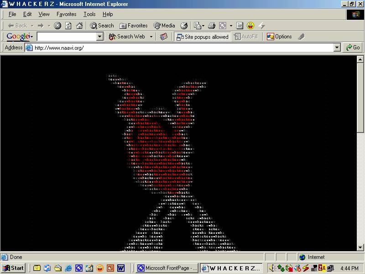Click the AutoFill button
The image size is (365, 274).
pos(247,37)
